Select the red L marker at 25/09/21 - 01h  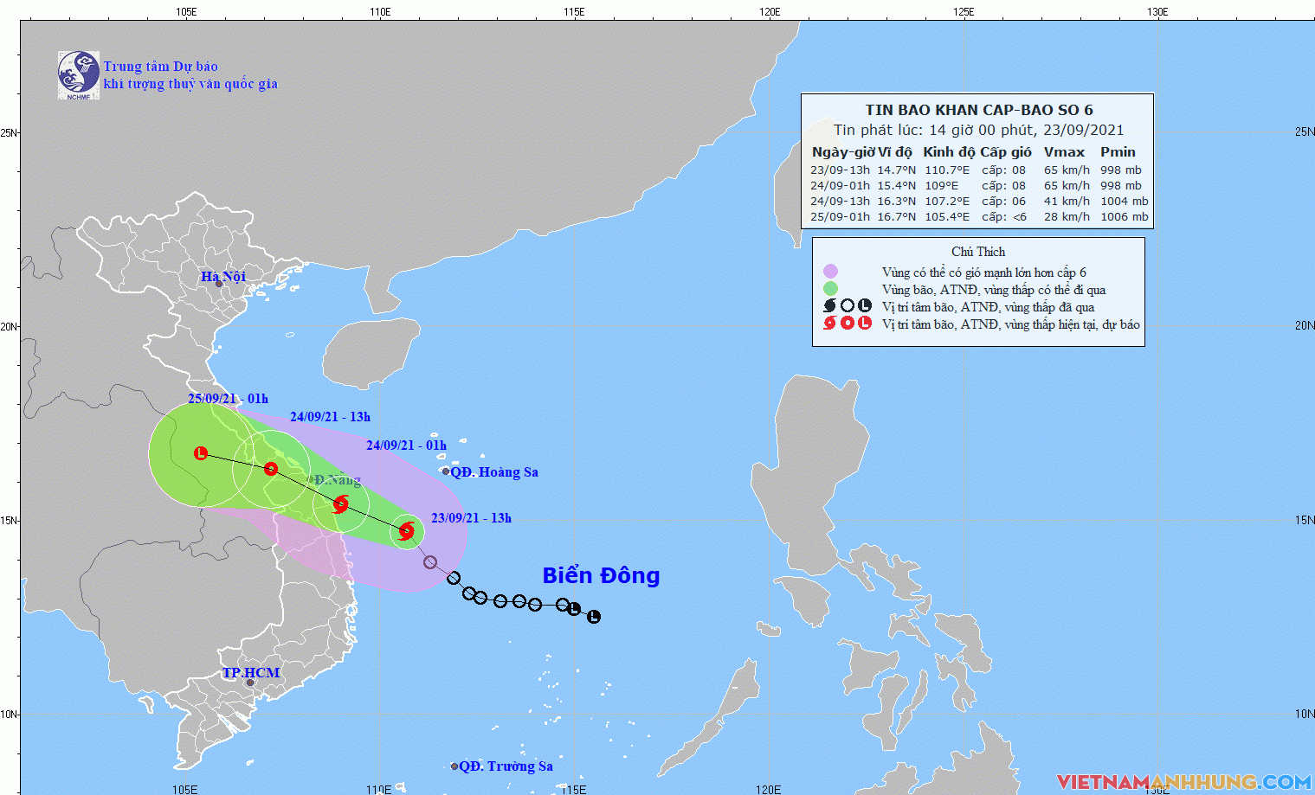201,453
